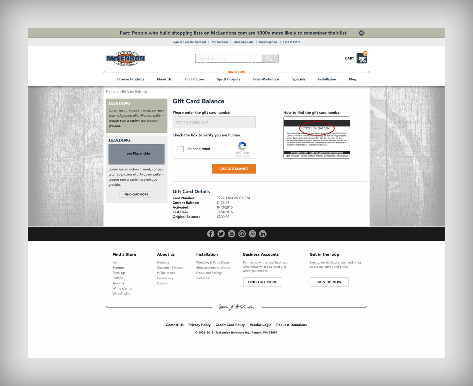Click Sign In / Create Account link
This screenshot has width=473, height=386.
[x=189, y=42]
